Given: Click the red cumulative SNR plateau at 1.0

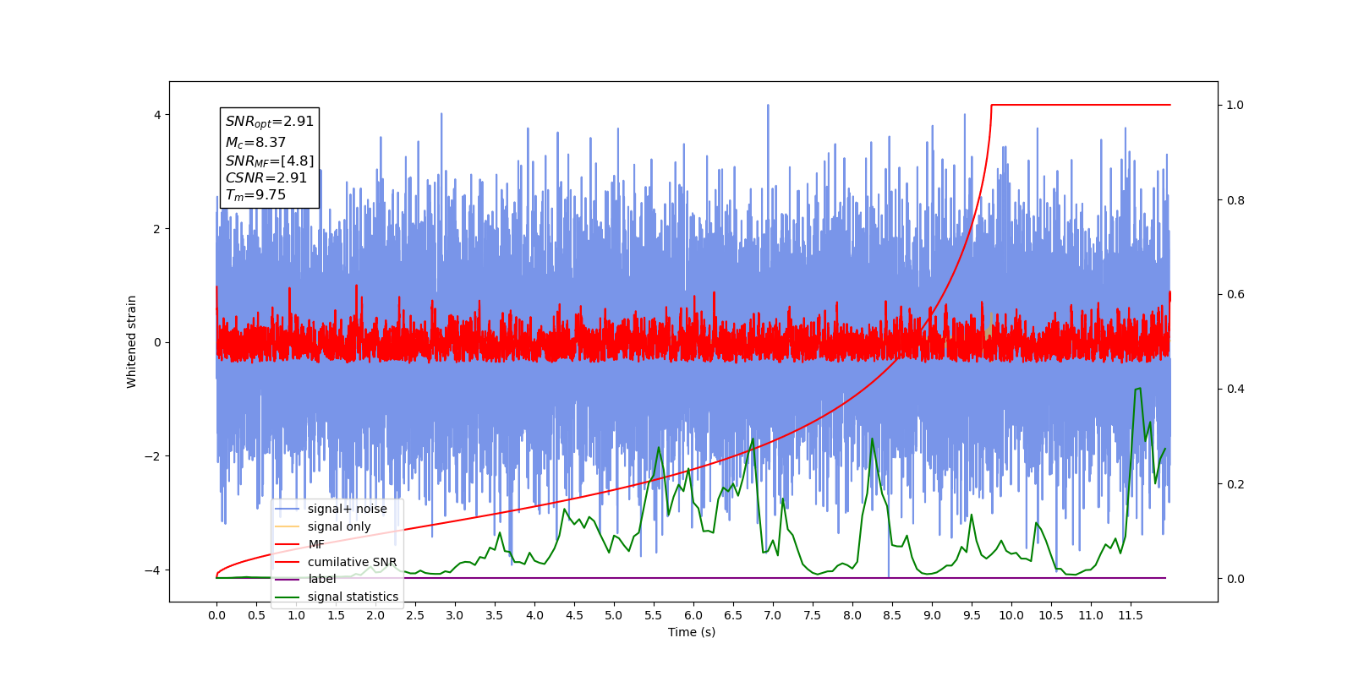Looking at the screenshot, I should 1081,105.
